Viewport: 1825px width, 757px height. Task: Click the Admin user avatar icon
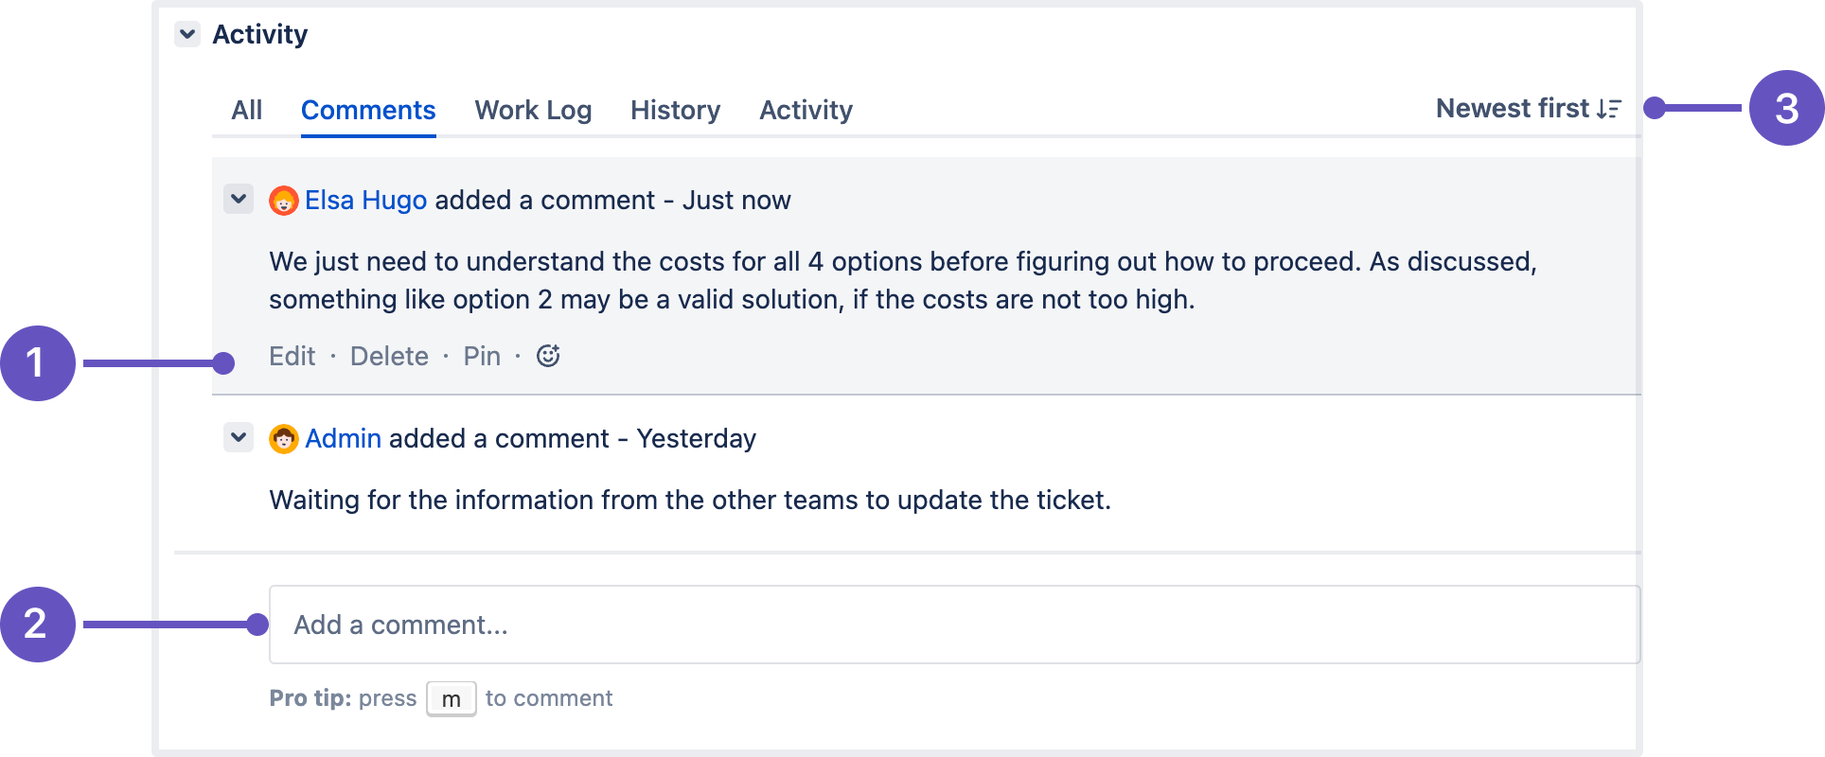click(x=284, y=439)
